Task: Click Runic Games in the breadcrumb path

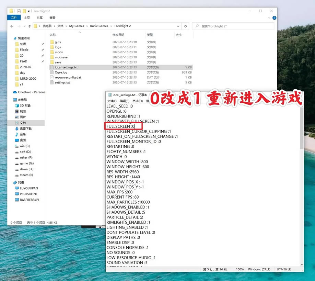Action: pyautogui.click(x=98, y=26)
